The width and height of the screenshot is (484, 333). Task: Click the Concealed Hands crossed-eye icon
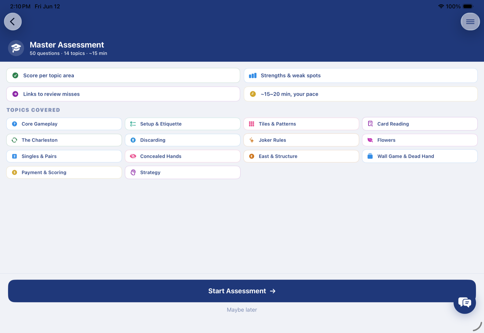click(x=133, y=156)
